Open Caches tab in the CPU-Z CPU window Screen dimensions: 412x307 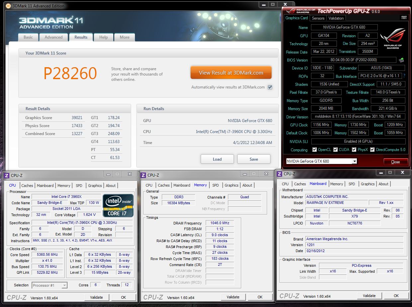tap(27, 186)
